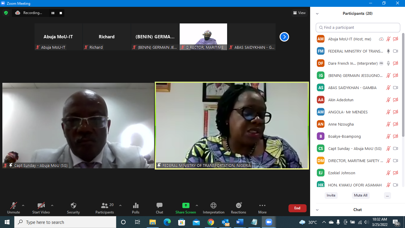Collapse the Participants panel chevron
This screenshot has width=405, height=228.
pos(317,14)
